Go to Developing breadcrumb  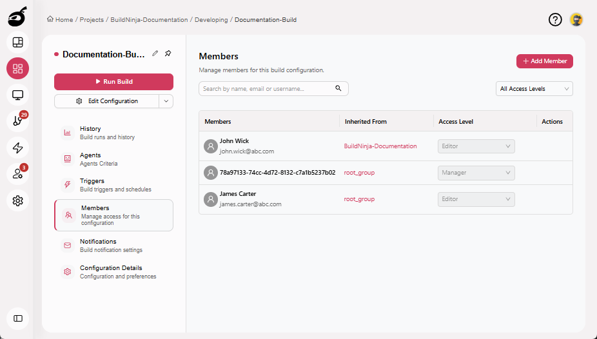[x=211, y=19]
